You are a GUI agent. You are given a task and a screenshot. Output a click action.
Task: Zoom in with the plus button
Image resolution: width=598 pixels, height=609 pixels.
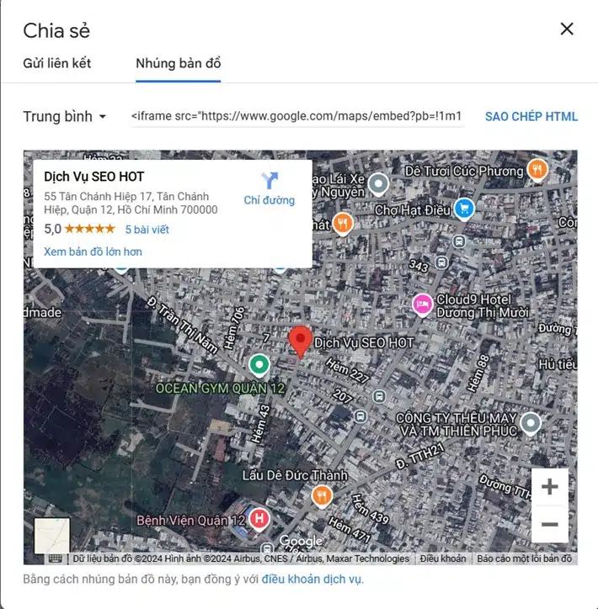pos(549,486)
